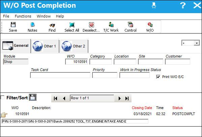Image resolution: width=202 pixels, height=137 pixels.
Task: Click the Filter/Sort label
Action: click(17, 98)
